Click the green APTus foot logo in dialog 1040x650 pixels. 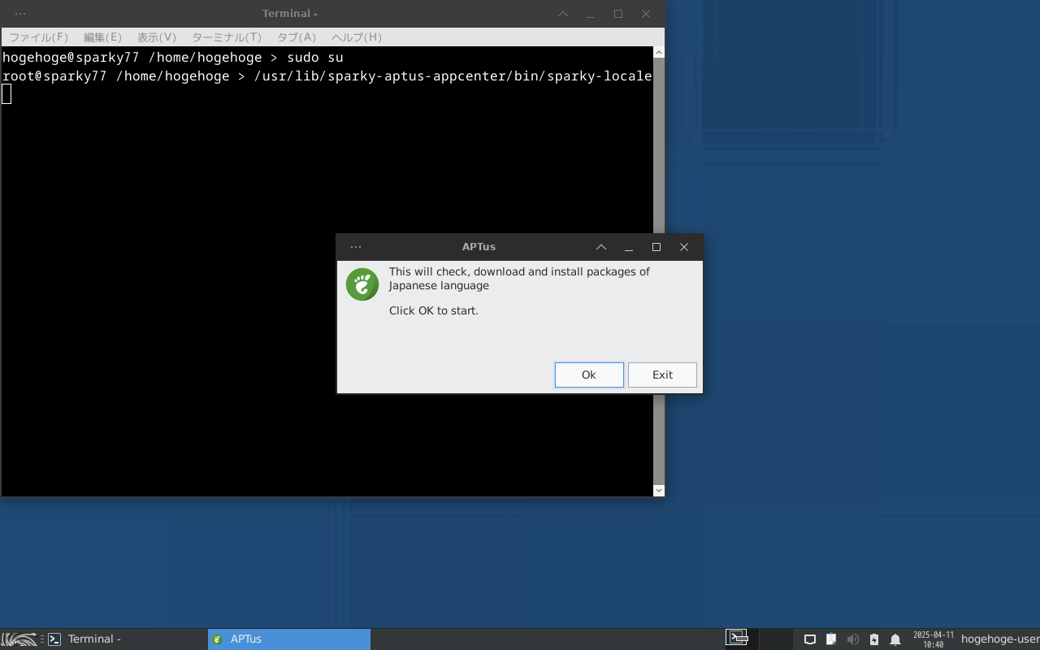pos(362,284)
